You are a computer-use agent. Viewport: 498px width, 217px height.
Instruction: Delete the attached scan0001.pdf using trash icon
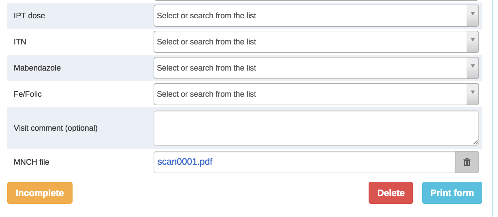pos(467,162)
